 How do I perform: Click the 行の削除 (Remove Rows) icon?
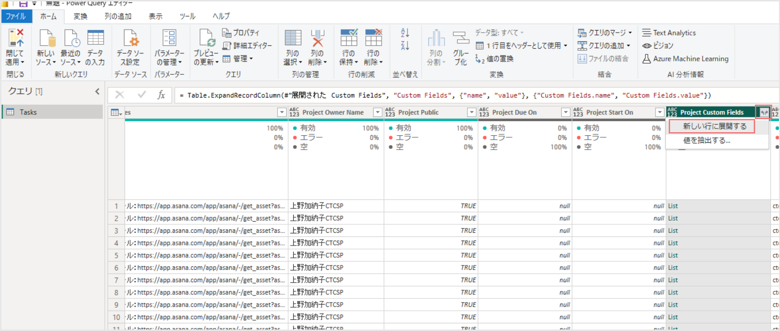[373, 38]
